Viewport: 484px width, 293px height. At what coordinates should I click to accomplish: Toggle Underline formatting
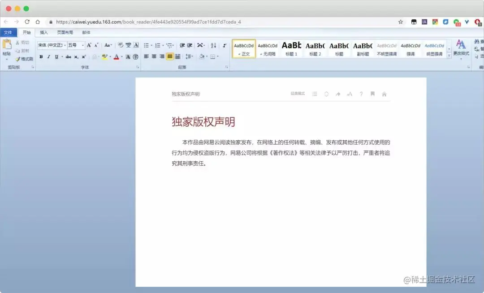coord(56,57)
